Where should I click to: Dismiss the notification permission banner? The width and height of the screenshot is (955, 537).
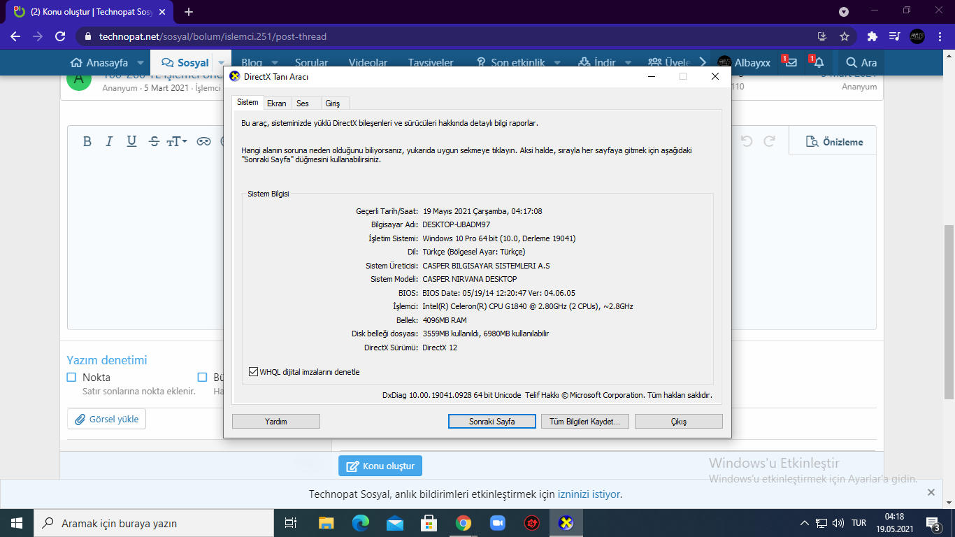pos(931,492)
